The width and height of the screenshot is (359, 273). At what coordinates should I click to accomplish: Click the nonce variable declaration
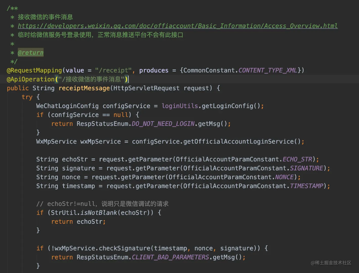71,177
